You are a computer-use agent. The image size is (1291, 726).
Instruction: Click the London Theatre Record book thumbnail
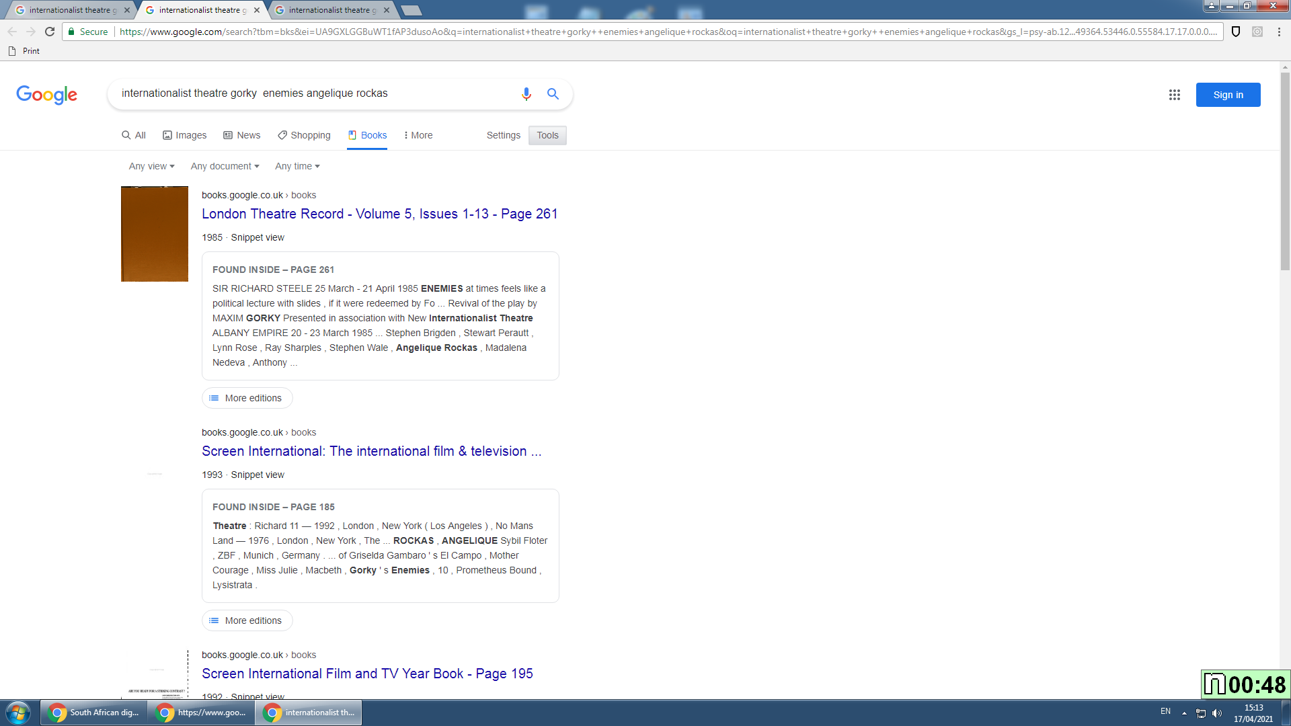(x=155, y=234)
